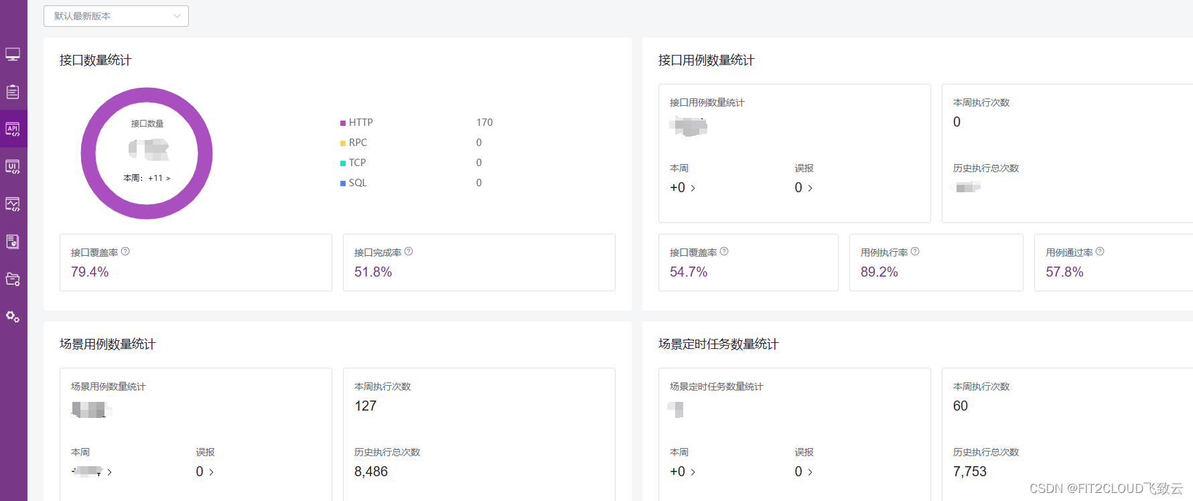Toggle the TCP teal legend swatch
This screenshot has width=1193, height=501.
coord(343,163)
